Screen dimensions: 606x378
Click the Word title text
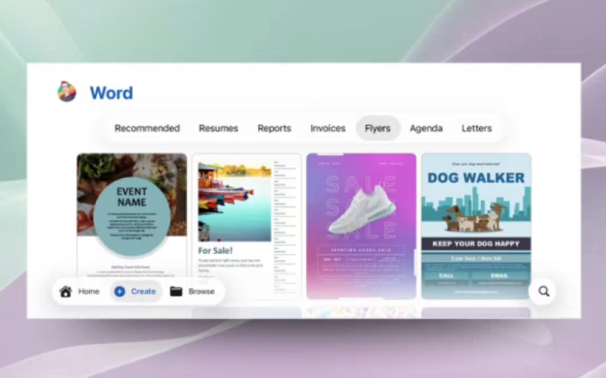(x=111, y=93)
